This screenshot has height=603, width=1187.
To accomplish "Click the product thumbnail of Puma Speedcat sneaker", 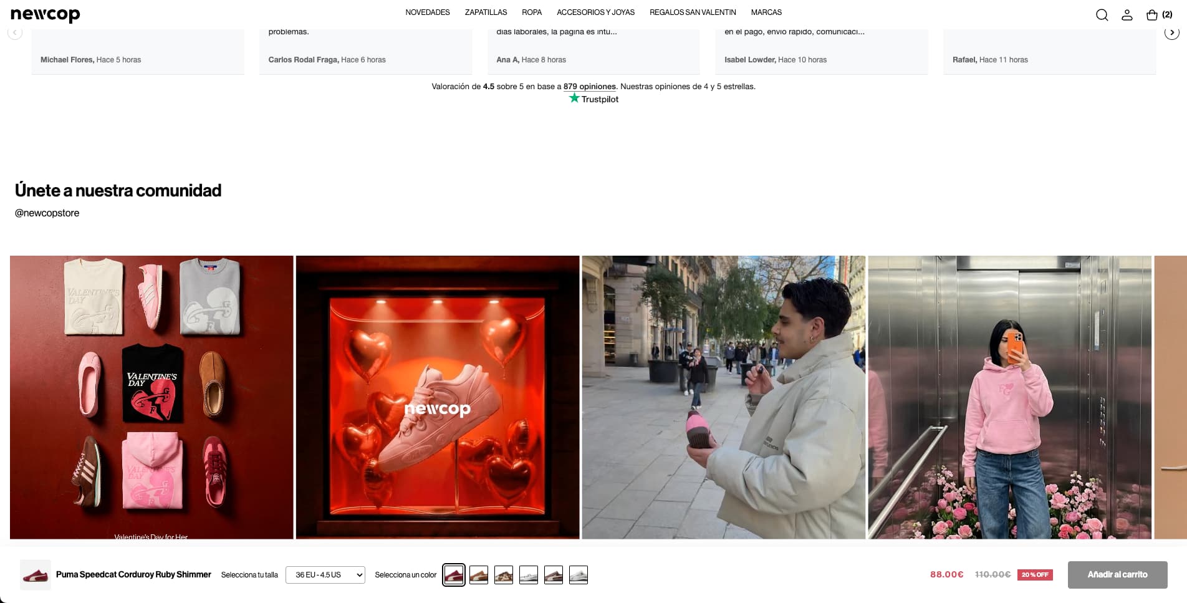I will 36,574.
